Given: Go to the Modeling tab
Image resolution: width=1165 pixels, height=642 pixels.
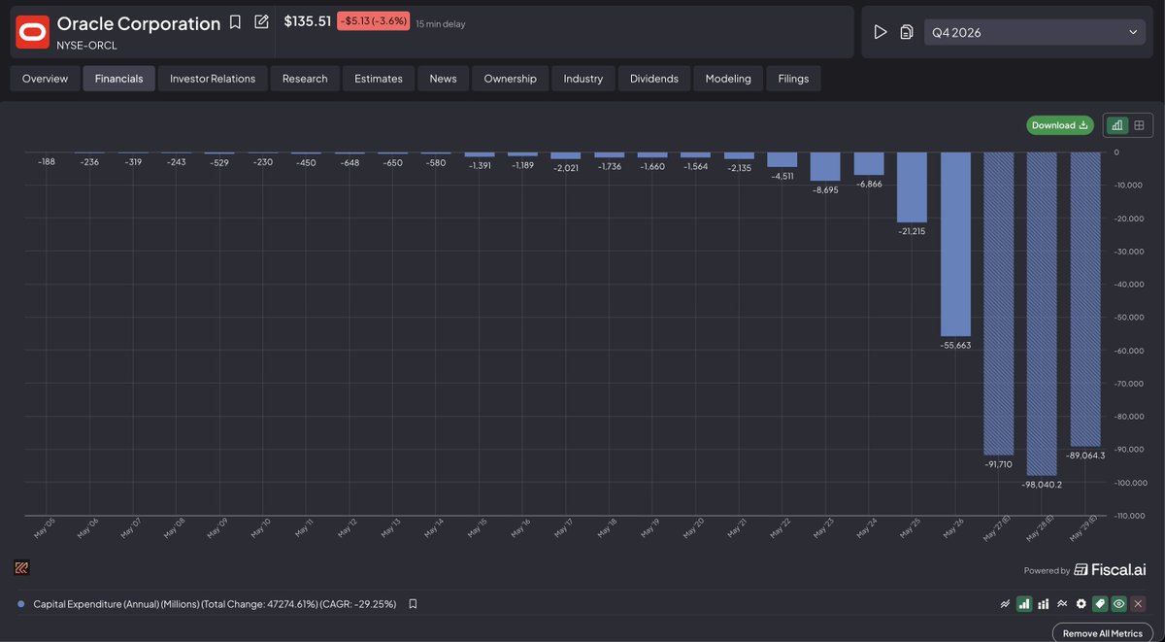Looking at the screenshot, I should pyautogui.click(x=728, y=79).
